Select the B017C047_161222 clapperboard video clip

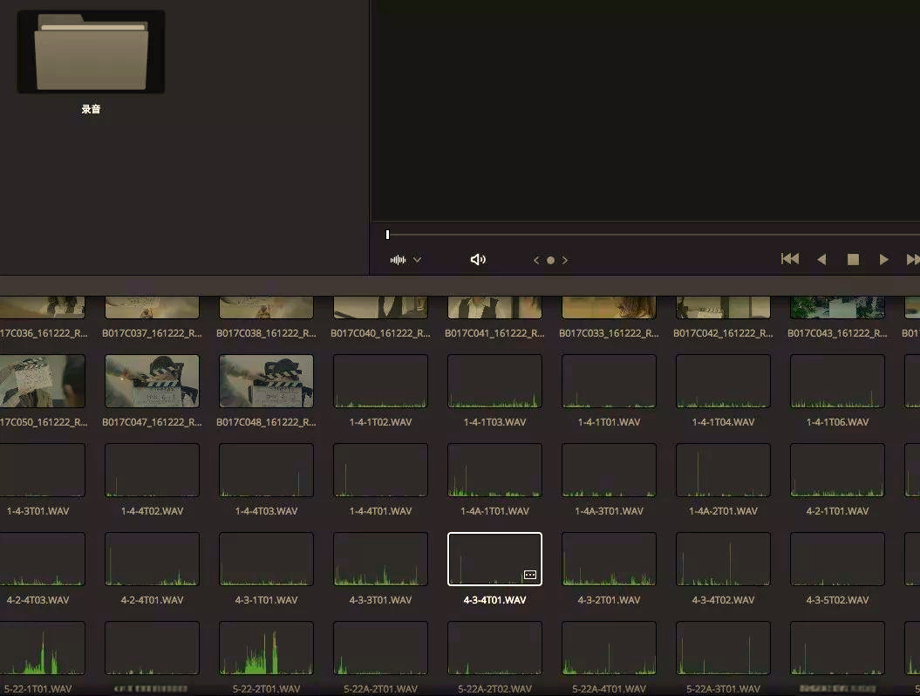(x=152, y=381)
